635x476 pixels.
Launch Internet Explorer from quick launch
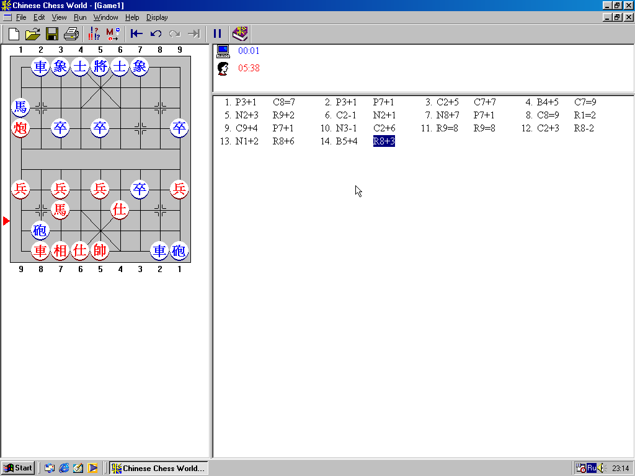64,468
